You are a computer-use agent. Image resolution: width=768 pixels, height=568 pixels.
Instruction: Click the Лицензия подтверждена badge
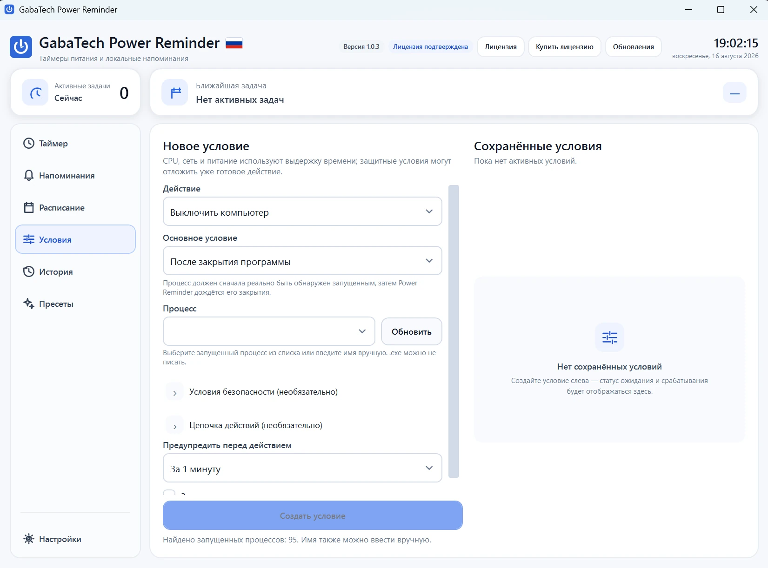click(x=430, y=47)
